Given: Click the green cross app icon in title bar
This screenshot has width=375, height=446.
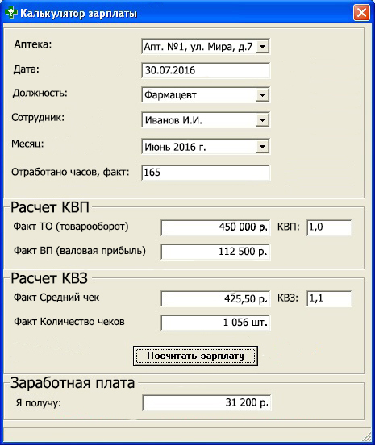Looking at the screenshot, I should 10,13.
